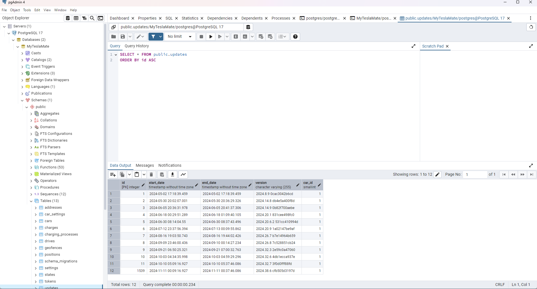Open the row limit dropdown
Viewport: 537px width, 289px height.
click(x=180, y=37)
